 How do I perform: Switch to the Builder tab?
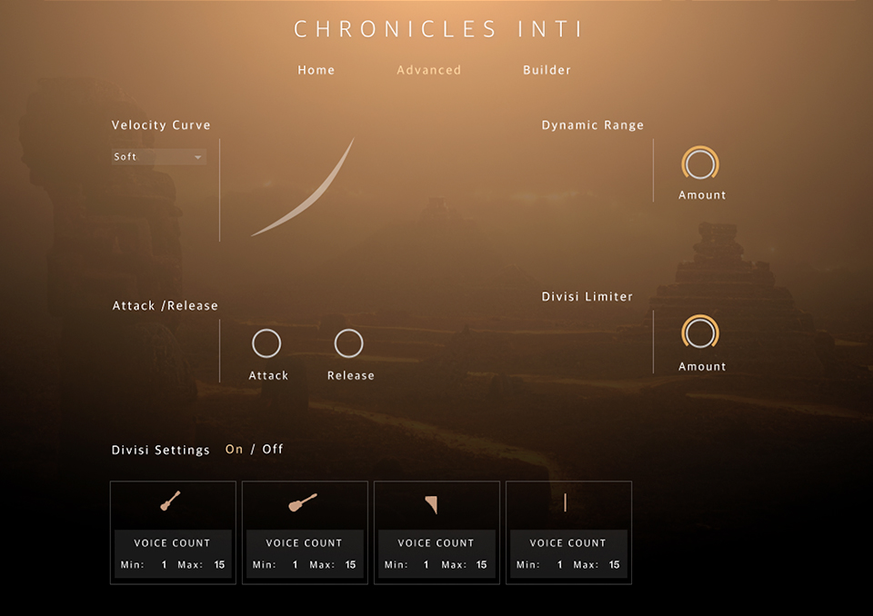point(547,70)
